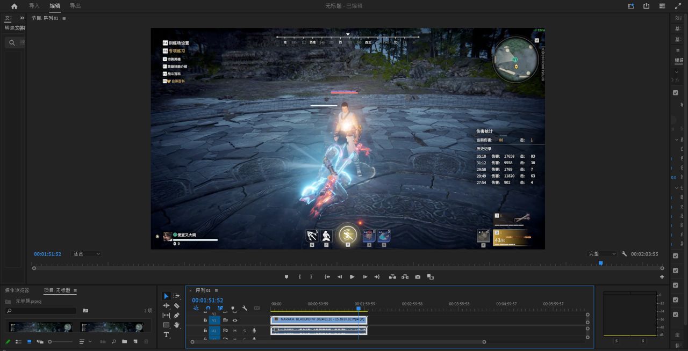Select the Razor tool
Screen dimensions: 688x351
click(x=177, y=306)
